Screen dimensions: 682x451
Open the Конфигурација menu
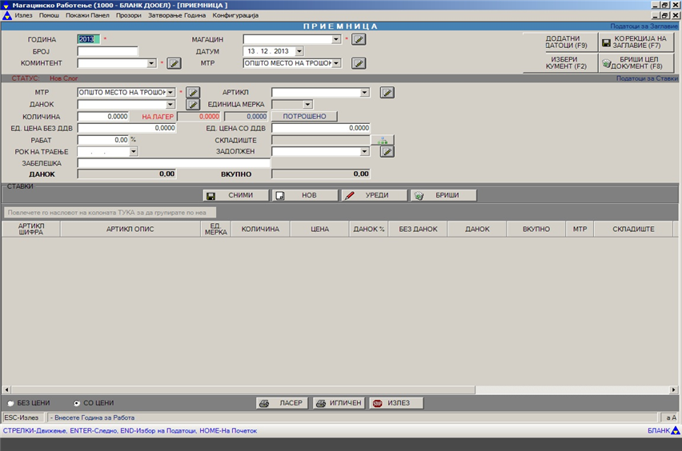(x=235, y=15)
